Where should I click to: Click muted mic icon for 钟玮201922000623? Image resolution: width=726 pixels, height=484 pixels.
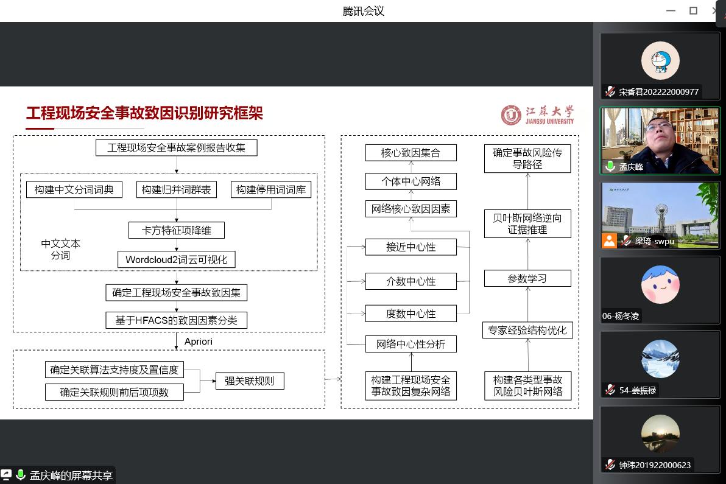[610, 465]
